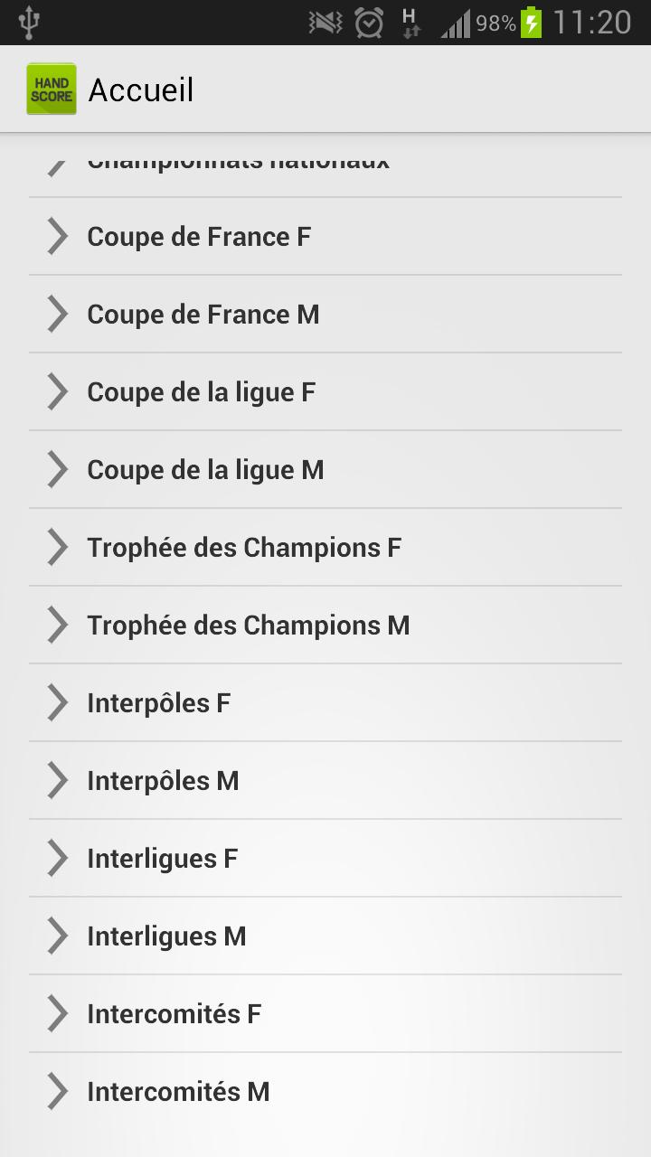This screenshot has height=1157, width=651.
Task: Tap the 11:20 clock in status bar
Action: 592,23
